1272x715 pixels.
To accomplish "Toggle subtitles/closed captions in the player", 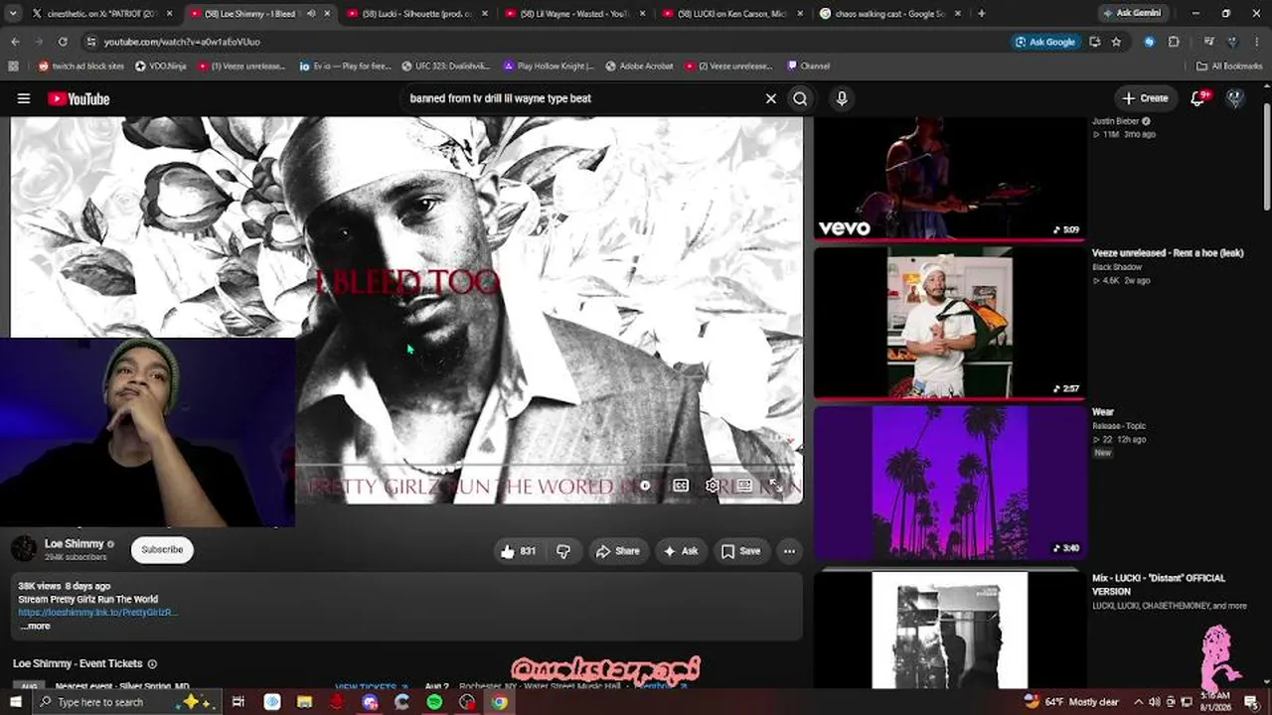I will (681, 486).
